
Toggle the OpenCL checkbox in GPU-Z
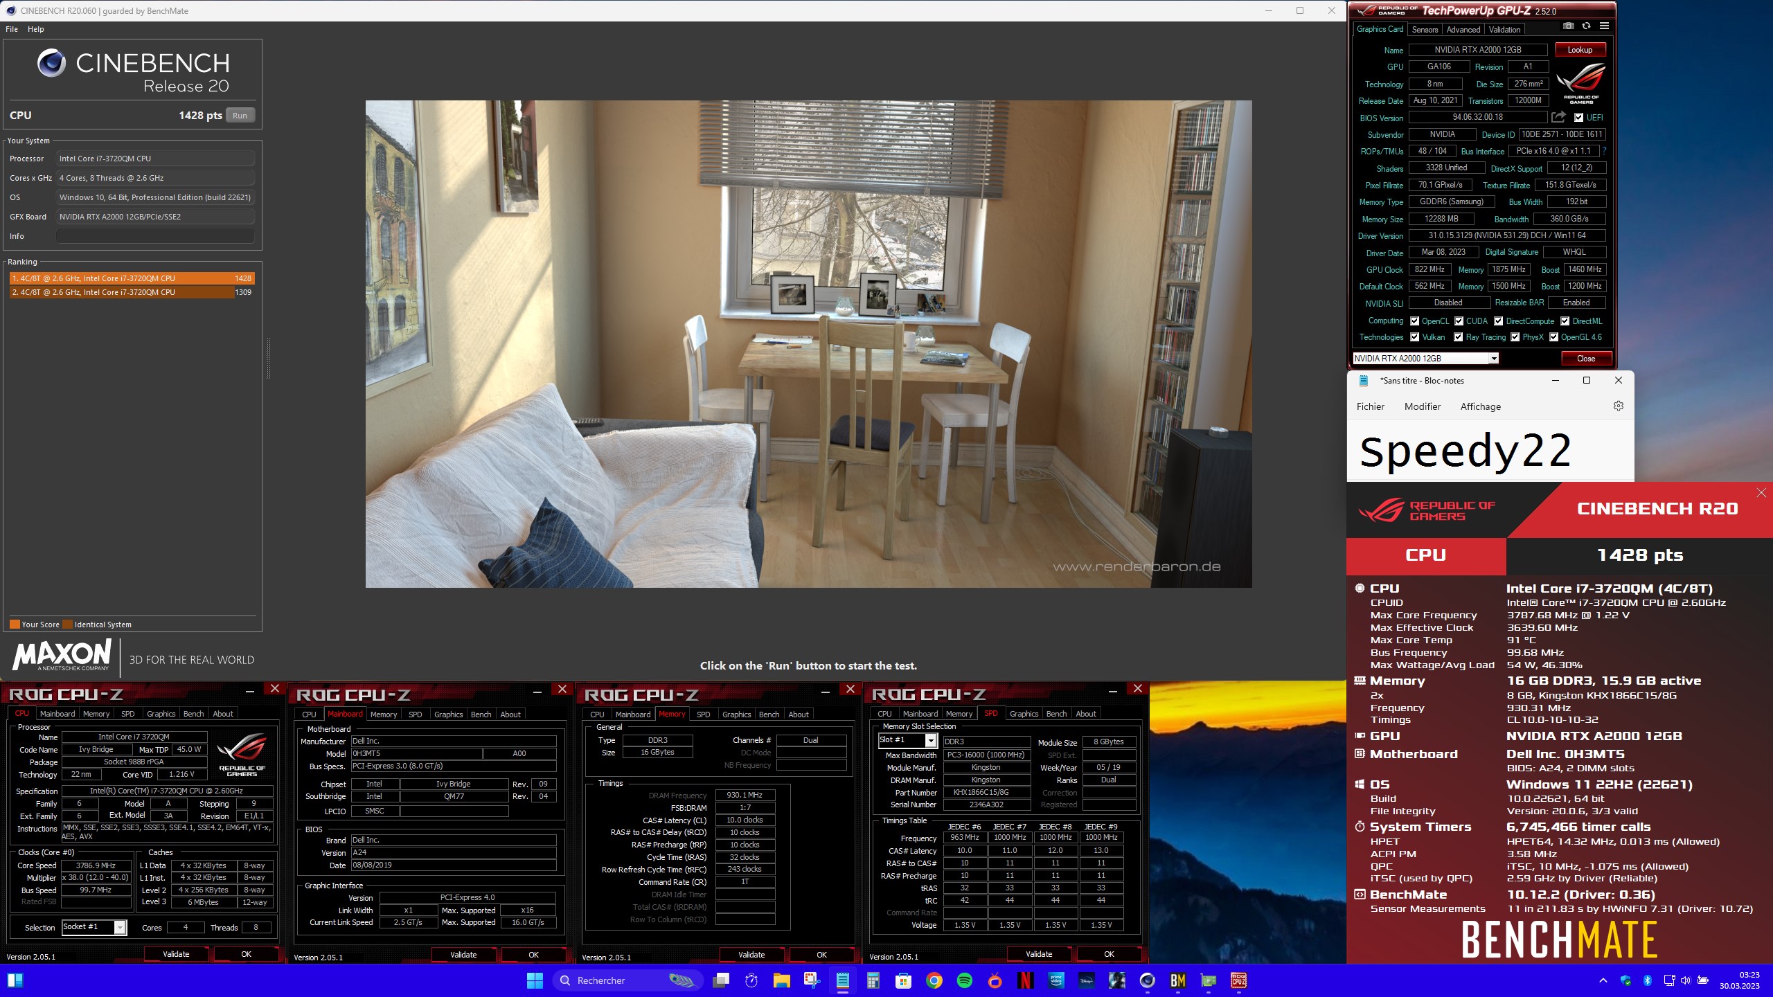(x=1414, y=321)
